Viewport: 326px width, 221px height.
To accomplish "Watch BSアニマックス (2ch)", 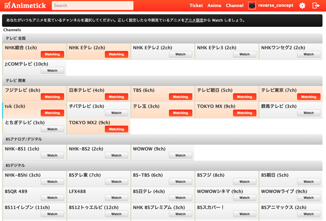I will click(x=309, y=214).
